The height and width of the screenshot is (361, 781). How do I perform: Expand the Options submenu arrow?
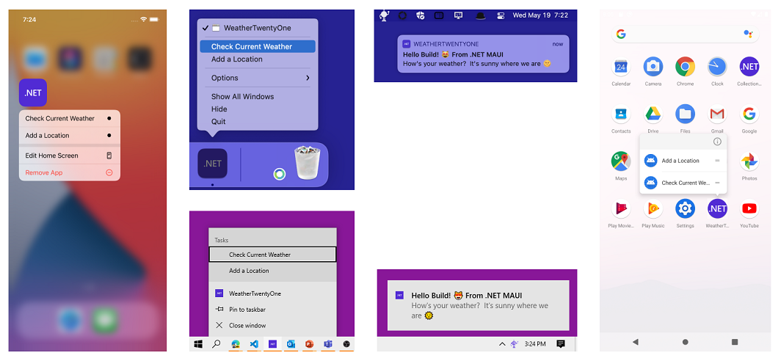pyautogui.click(x=308, y=78)
